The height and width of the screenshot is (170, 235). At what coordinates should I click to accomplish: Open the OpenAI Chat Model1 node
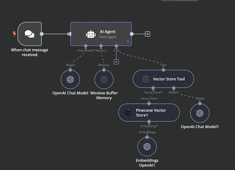(x=200, y=113)
